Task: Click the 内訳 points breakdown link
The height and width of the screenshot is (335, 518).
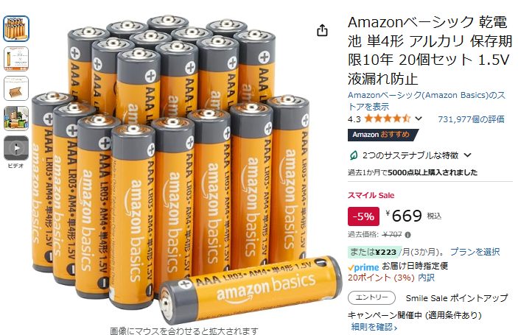Action: click(x=427, y=278)
